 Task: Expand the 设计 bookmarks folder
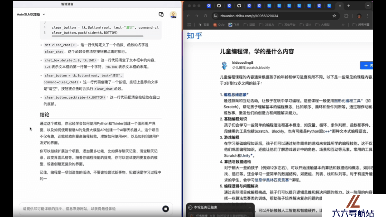point(306,25)
